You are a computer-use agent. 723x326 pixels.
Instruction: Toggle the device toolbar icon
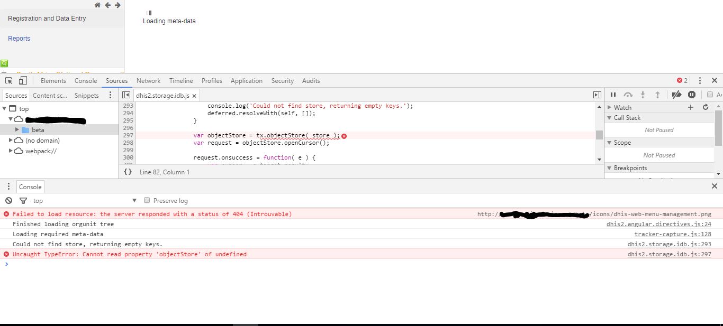tap(23, 81)
